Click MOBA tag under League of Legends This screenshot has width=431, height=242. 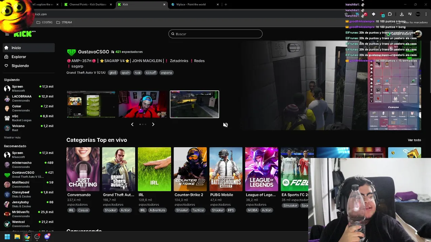[x=253, y=210]
